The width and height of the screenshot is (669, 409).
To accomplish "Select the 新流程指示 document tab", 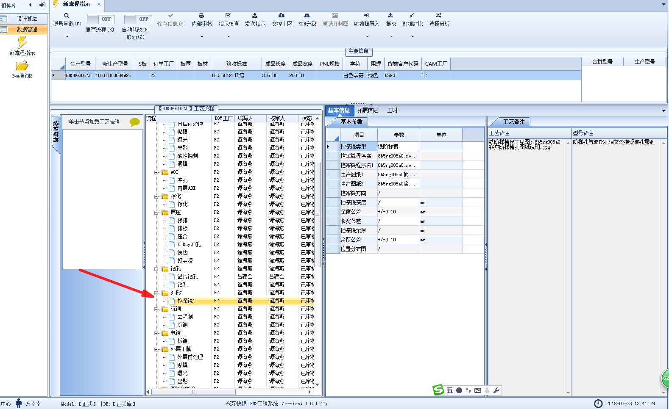I will coord(77,4).
